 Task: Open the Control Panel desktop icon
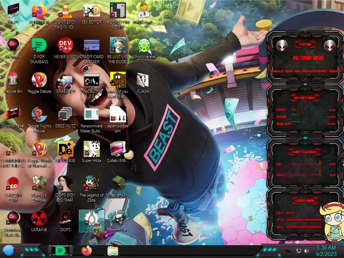[13, 118]
